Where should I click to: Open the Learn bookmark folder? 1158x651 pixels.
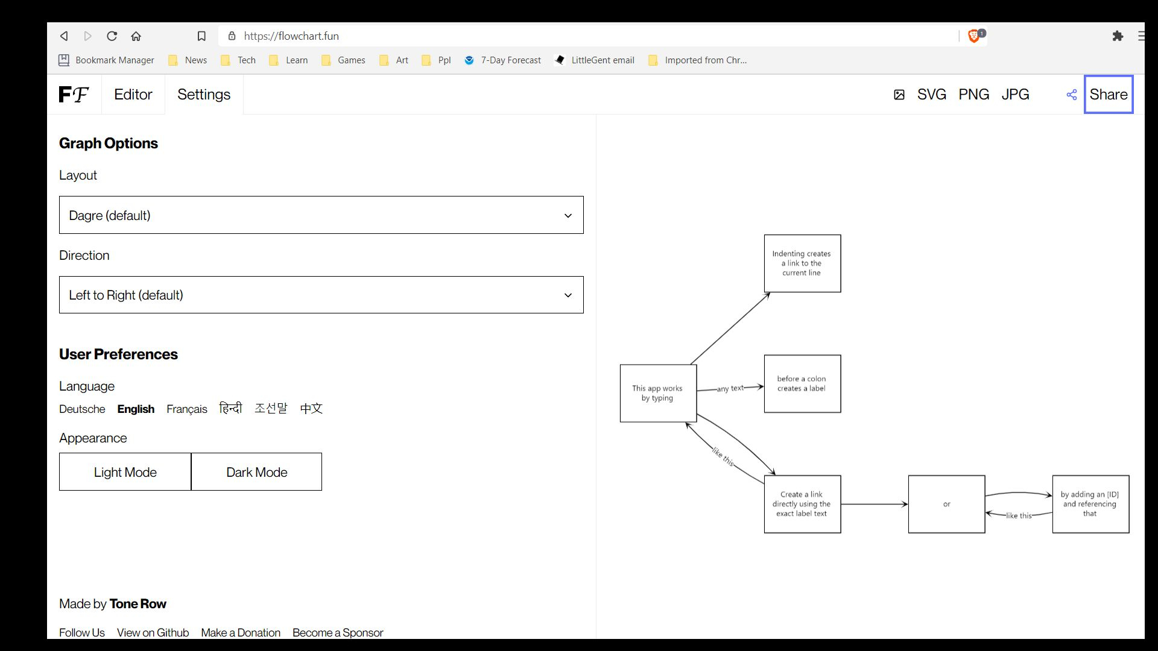tap(288, 60)
